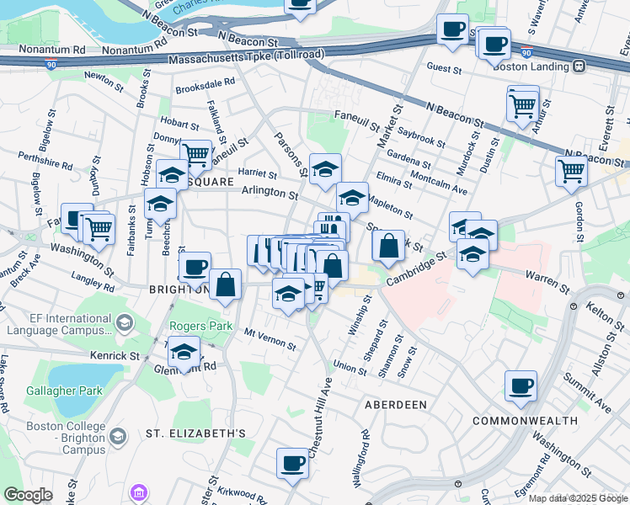Open the shopping cart marker by Faneuil St
Viewport: 630px width, 505px height.
click(x=195, y=154)
